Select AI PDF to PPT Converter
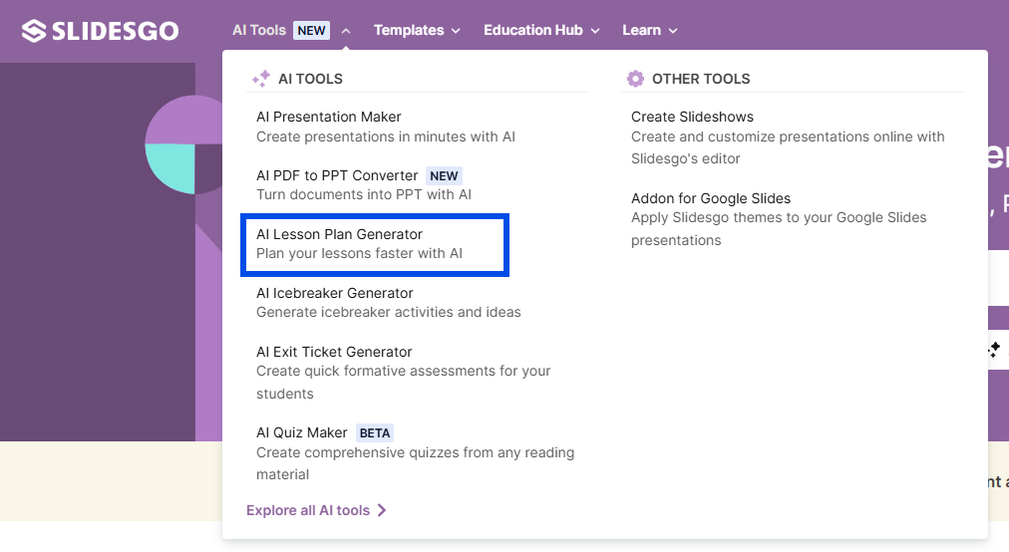This screenshot has height=552, width=1009. (x=337, y=175)
